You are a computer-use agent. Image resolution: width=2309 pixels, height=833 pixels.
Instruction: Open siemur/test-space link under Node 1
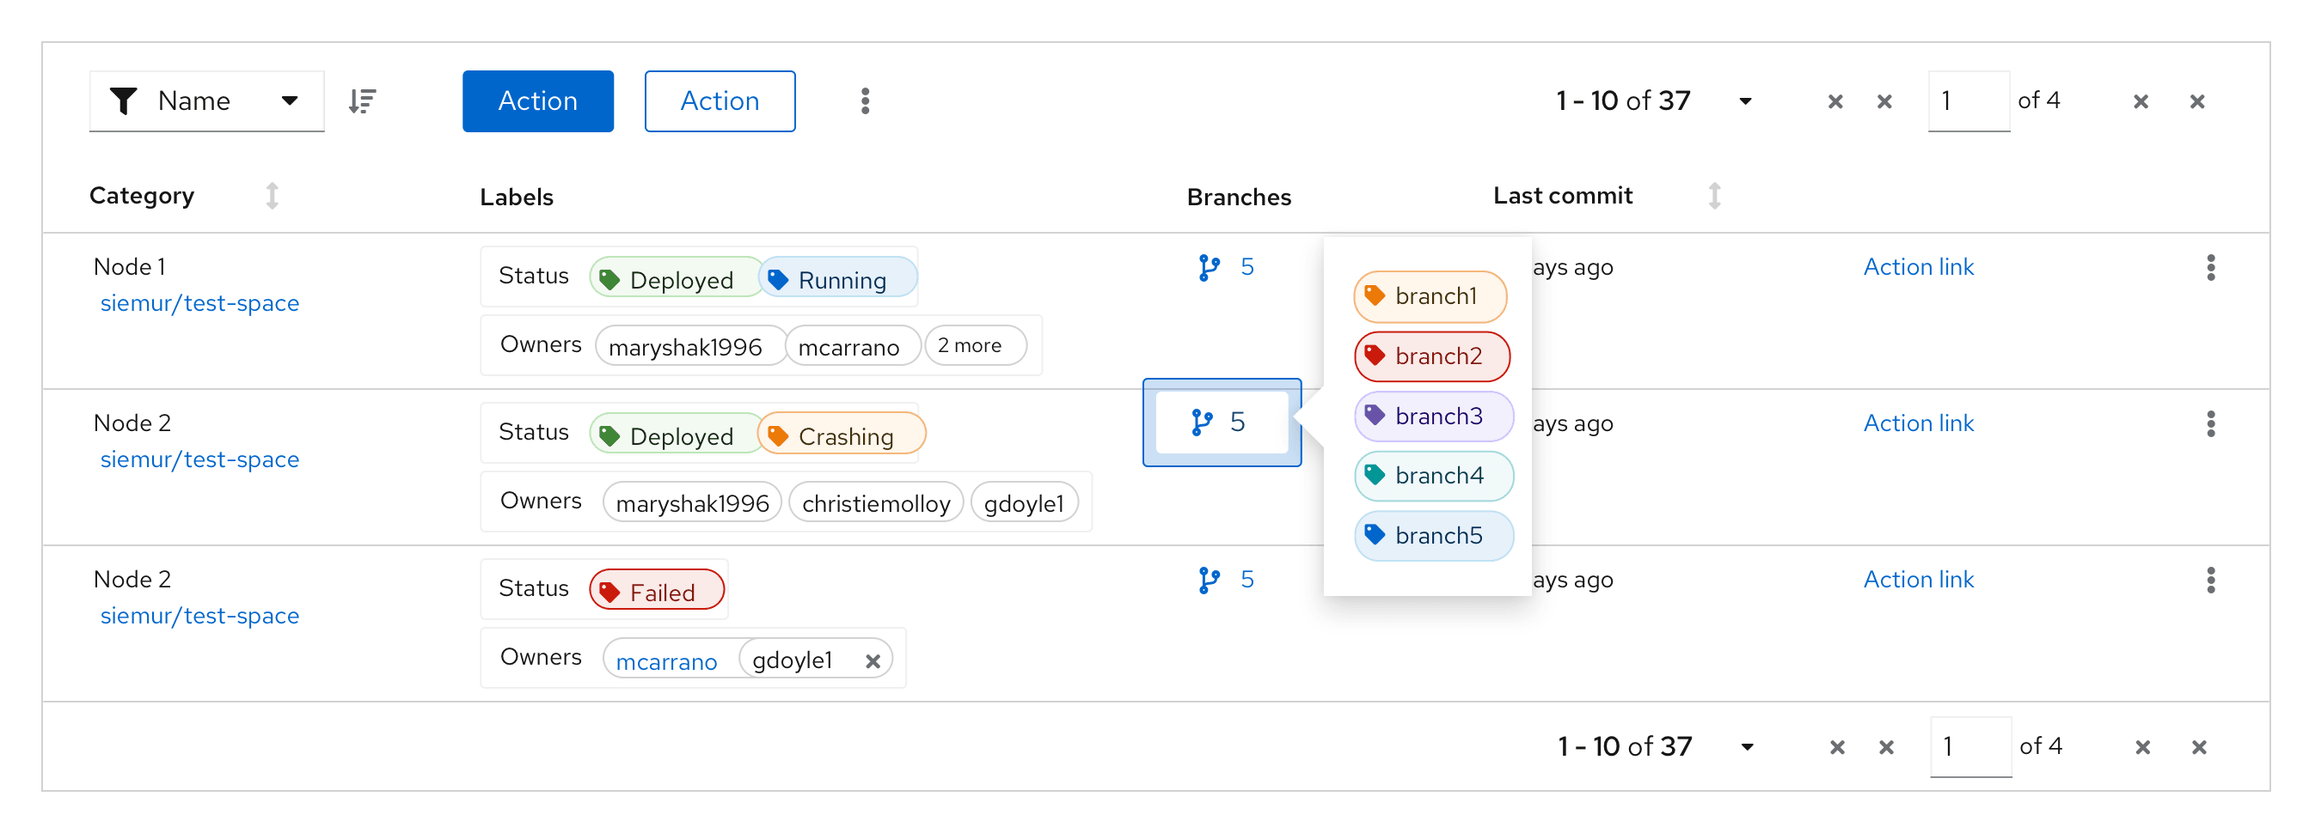tap(199, 304)
